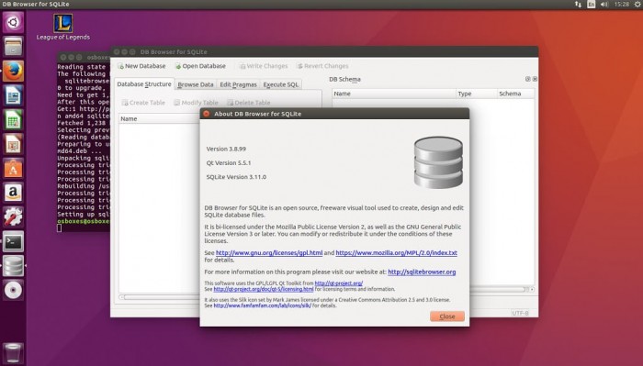The width and height of the screenshot is (643, 366).
Task: Click the Qt Version 5.5.1 text
Action: [x=229, y=163]
